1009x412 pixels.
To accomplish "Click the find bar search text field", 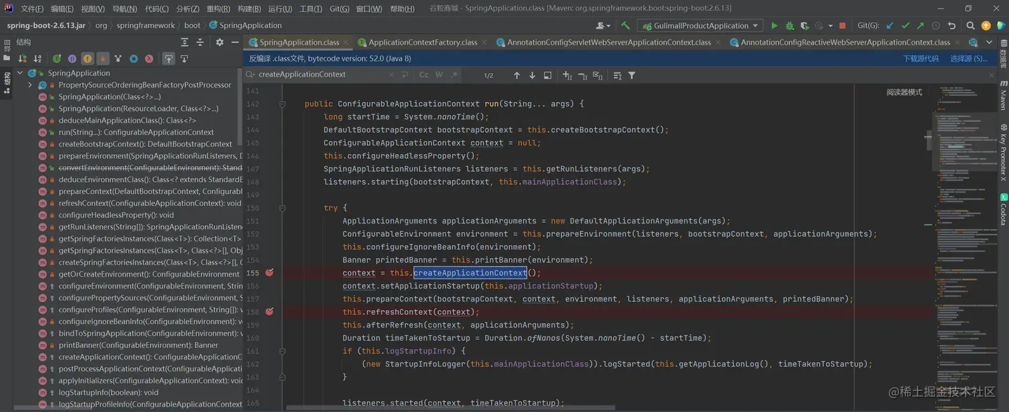I will click(x=323, y=75).
